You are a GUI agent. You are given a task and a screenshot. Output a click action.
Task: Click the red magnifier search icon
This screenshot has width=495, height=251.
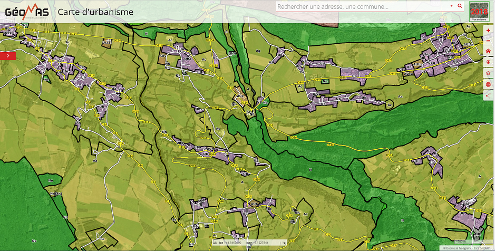(460, 6)
